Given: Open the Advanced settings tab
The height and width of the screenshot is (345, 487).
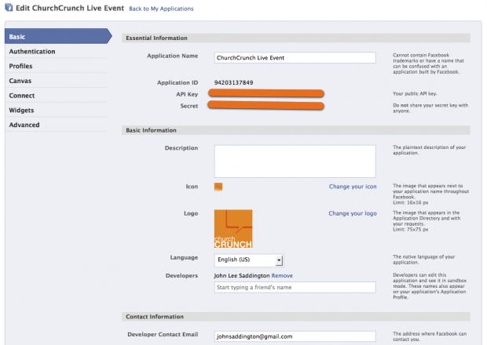Looking at the screenshot, I should coord(56,125).
